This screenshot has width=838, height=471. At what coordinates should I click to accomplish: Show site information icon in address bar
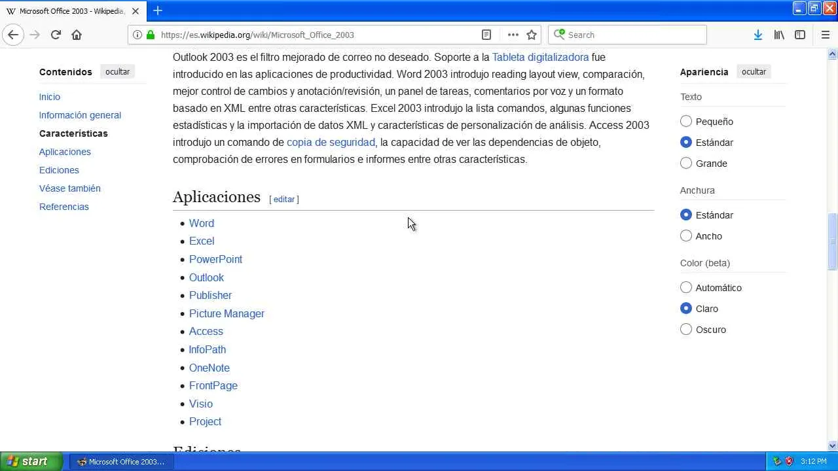coord(137,35)
